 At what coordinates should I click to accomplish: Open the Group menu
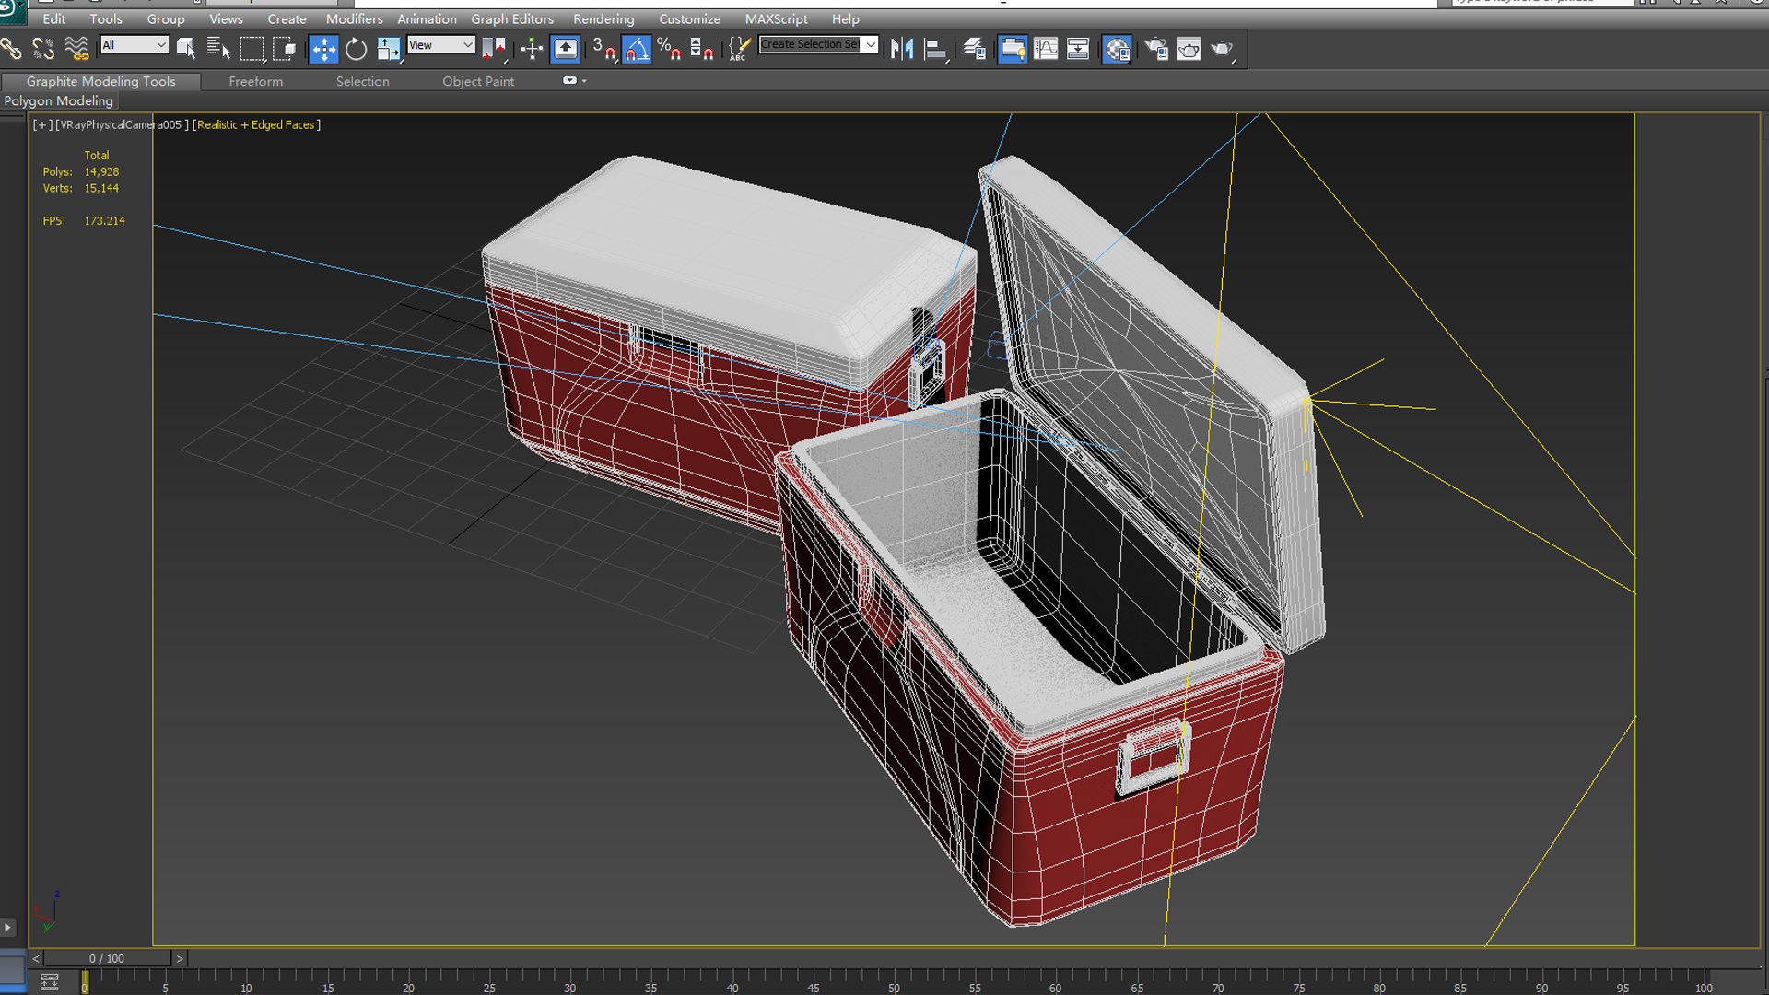pyautogui.click(x=166, y=18)
